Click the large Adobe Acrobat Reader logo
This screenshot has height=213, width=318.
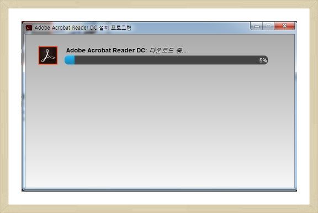[x=48, y=56]
